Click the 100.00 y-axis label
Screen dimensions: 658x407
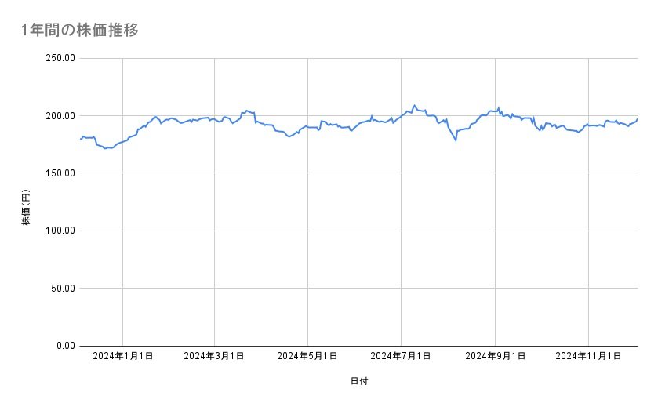[x=60, y=231]
